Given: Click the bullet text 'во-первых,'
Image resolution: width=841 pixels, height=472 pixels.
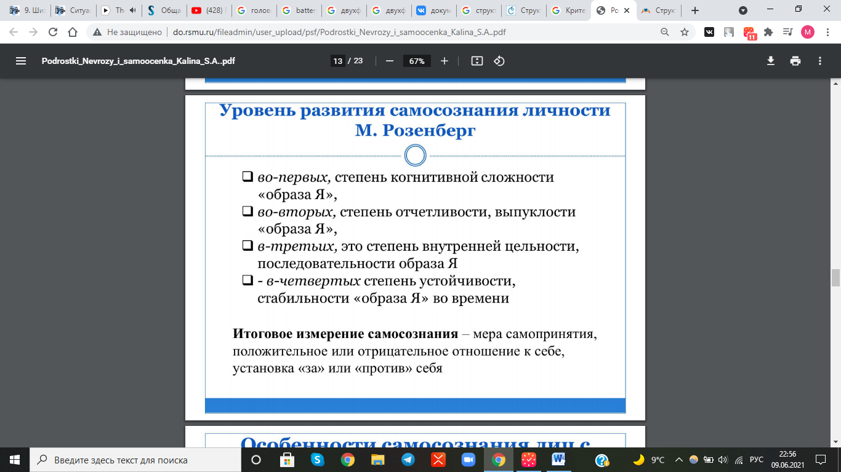Looking at the screenshot, I should 295,178.
